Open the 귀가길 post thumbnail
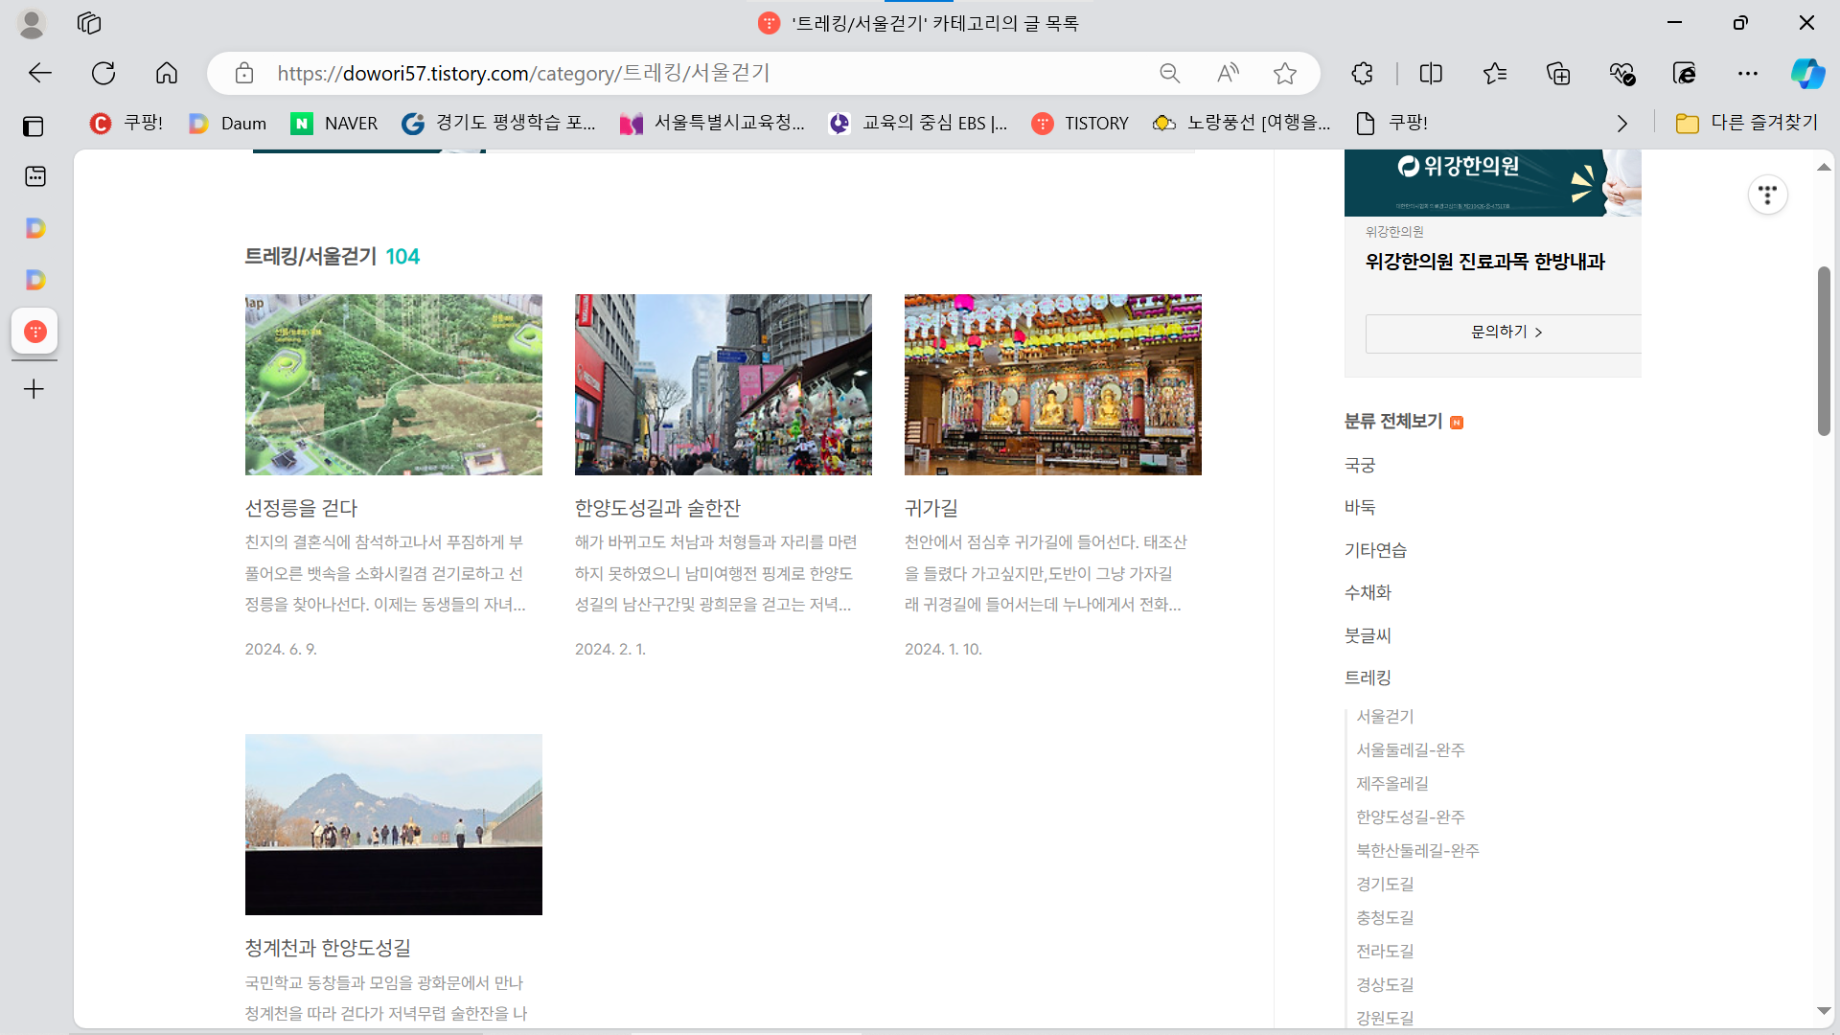The height and width of the screenshot is (1035, 1840). click(1052, 384)
